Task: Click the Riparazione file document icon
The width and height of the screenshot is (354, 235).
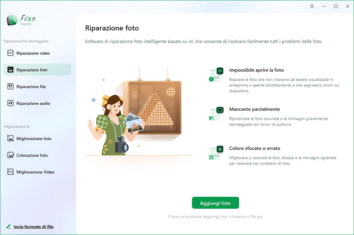Action: point(10,86)
